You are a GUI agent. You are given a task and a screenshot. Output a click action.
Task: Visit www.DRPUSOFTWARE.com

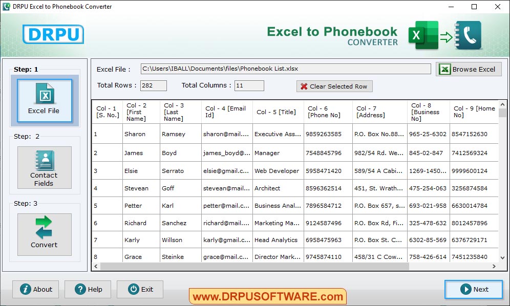point(268,296)
